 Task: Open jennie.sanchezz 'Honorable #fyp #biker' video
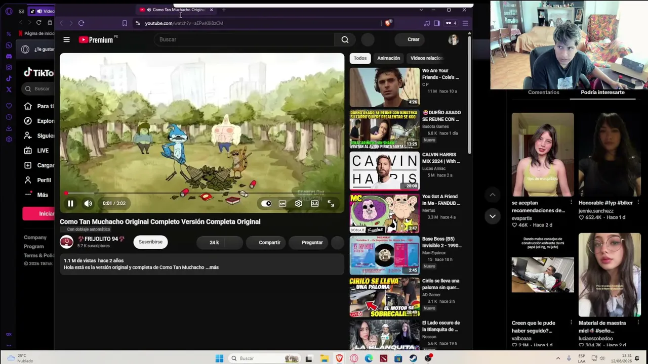(x=610, y=155)
